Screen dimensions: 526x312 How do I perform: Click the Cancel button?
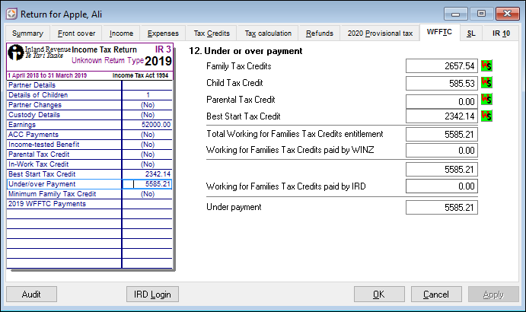pyautogui.click(x=436, y=294)
